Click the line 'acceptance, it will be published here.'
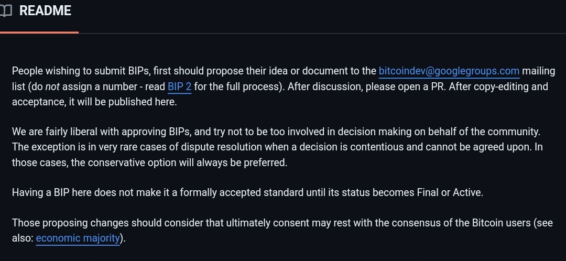This screenshot has width=566, height=261. pyautogui.click(x=94, y=102)
